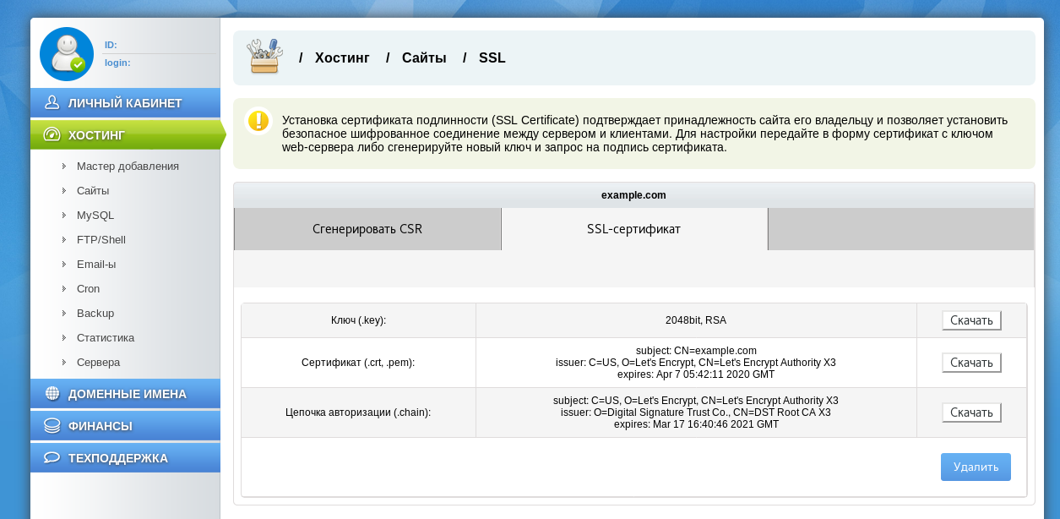Click the toolbox icon in breadcrumb header
This screenshot has width=1060, height=519.
tap(264, 57)
